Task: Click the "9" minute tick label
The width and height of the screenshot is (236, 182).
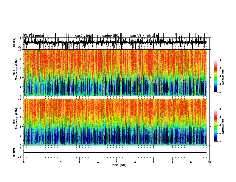Action: pyautogui.click(x=191, y=162)
